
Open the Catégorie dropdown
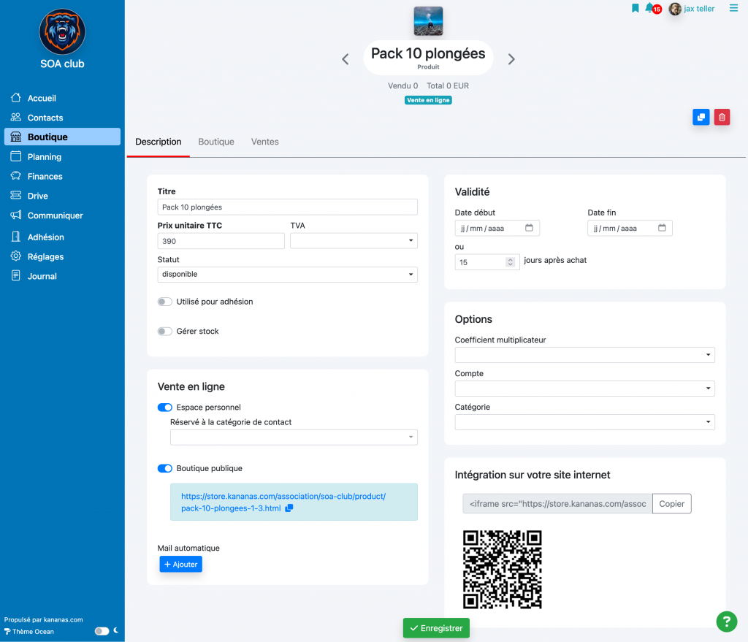click(x=584, y=422)
